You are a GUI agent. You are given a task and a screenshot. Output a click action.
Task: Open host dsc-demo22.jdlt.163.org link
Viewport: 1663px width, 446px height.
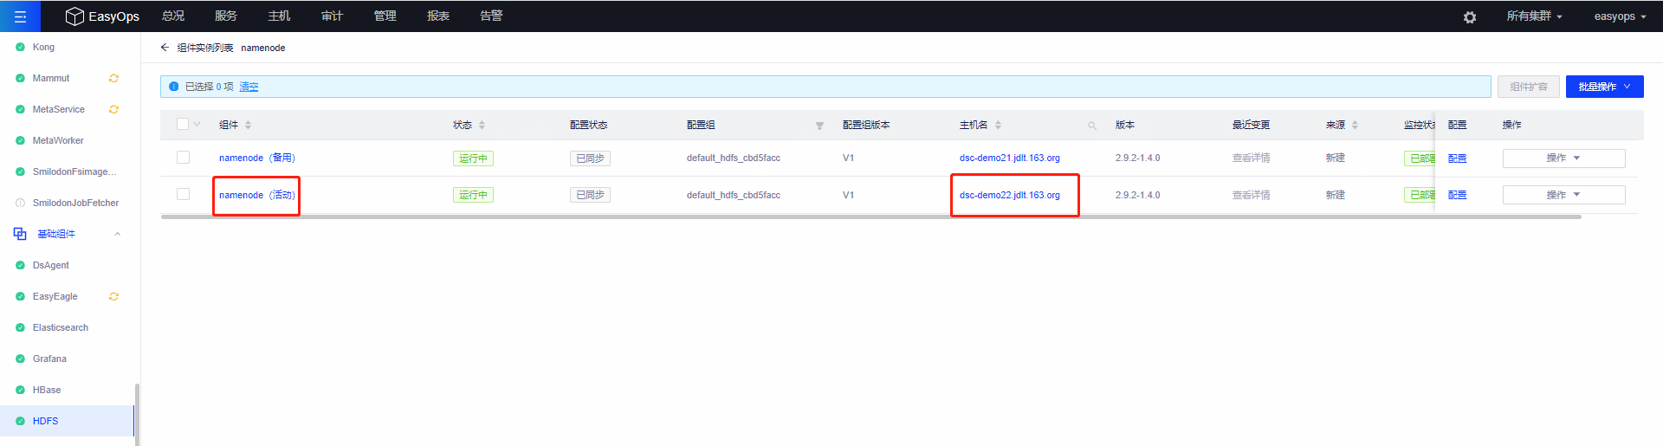[x=1010, y=195]
